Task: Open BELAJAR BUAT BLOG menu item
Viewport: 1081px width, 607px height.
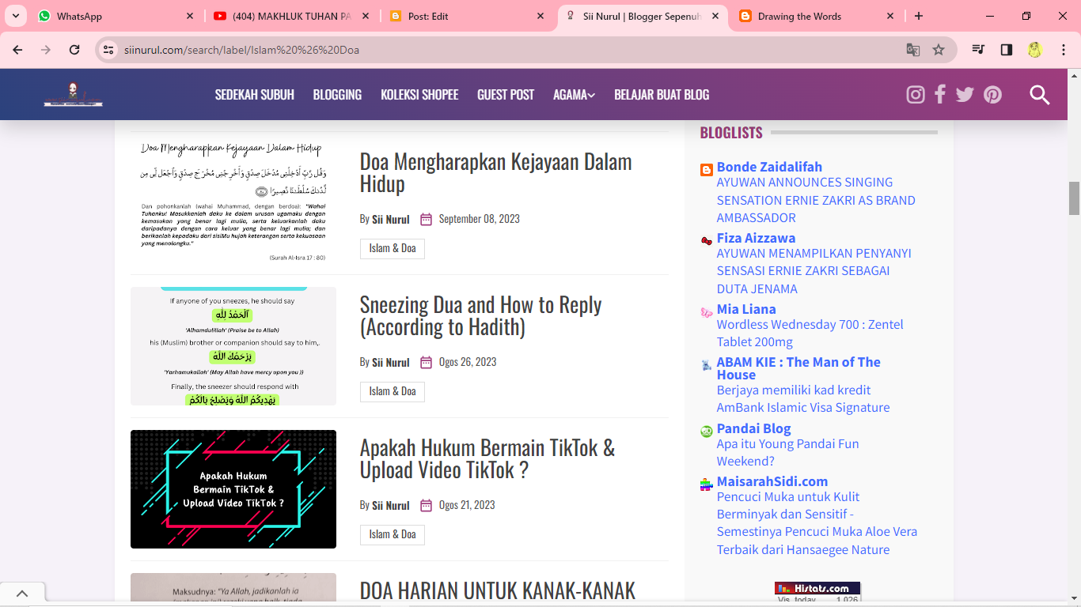Action: pyautogui.click(x=662, y=95)
